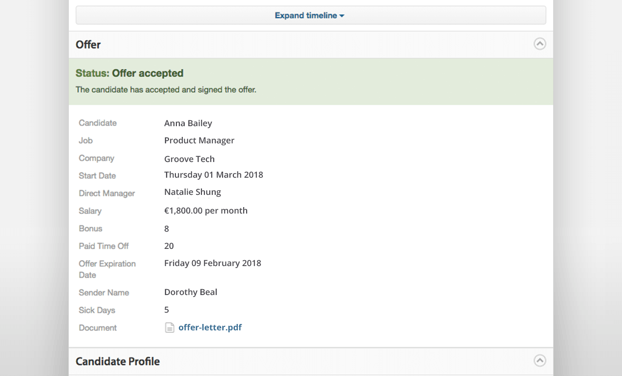Click the Expand timeline arrow
Image resolution: width=622 pixels, height=376 pixels.
click(x=342, y=16)
